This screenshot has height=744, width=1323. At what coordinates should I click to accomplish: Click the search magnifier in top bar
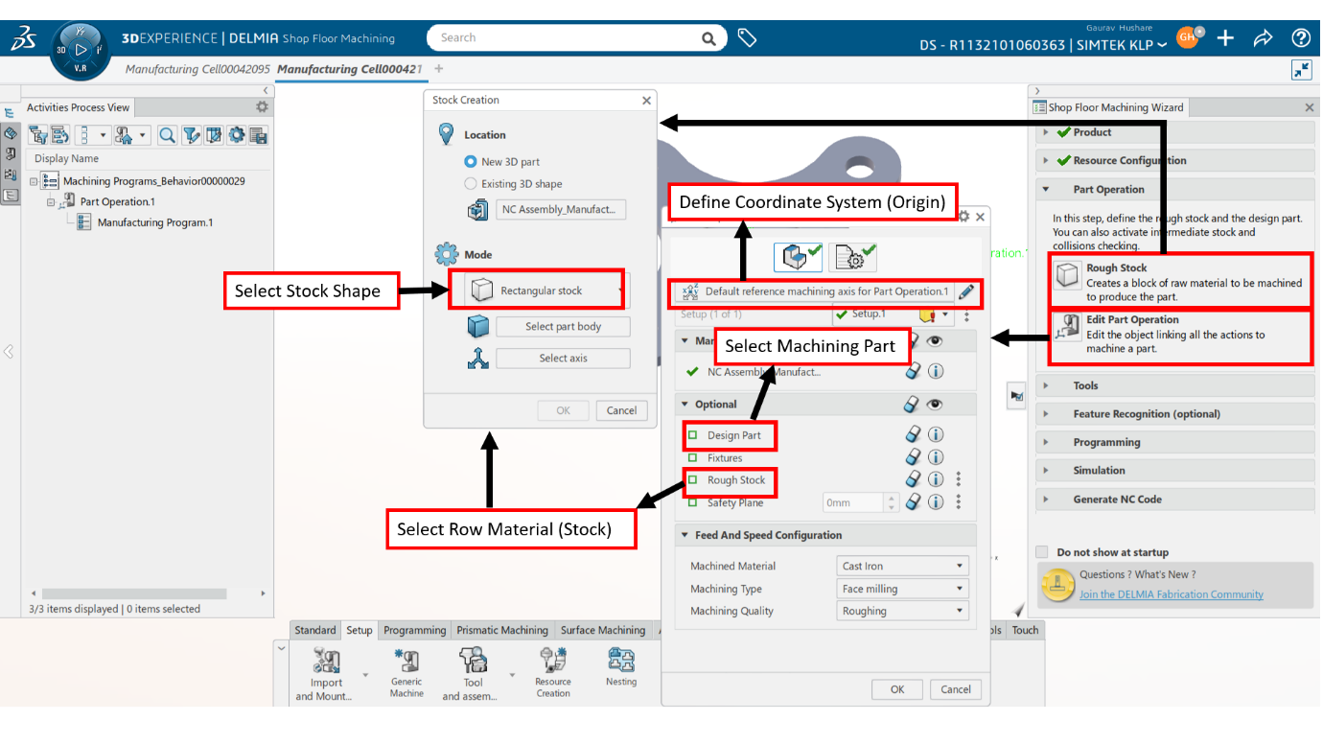[708, 38]
